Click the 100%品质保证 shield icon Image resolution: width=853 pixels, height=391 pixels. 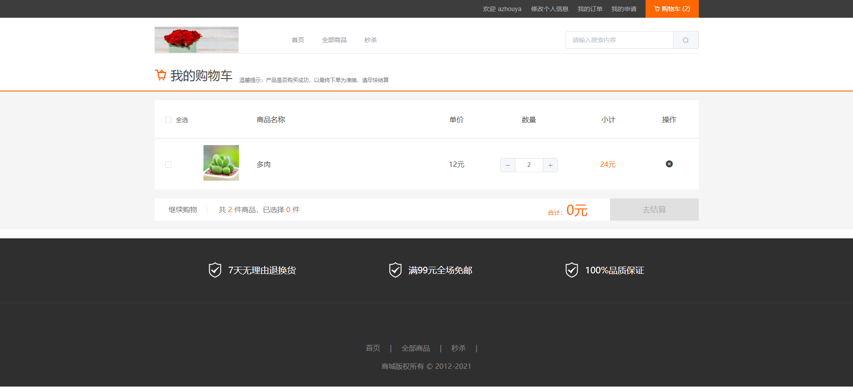(572, 270)
